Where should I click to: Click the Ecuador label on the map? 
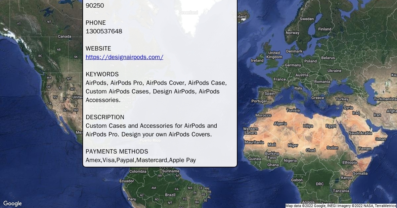click(x=127, y=181)
